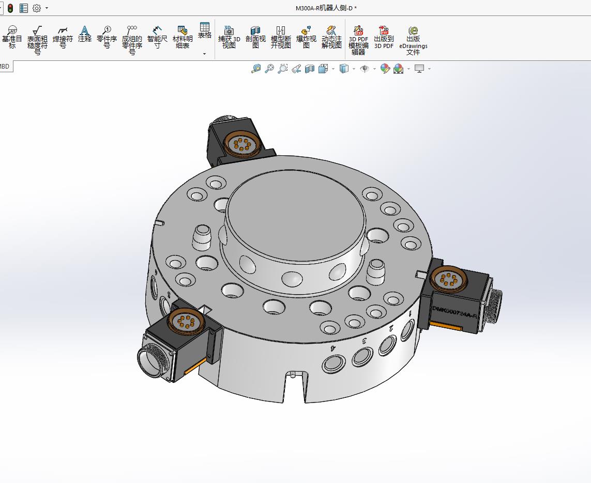Click the previous view icon
Image resolution: width=591 pixels, height=483 pixels.
pos(296,69)
